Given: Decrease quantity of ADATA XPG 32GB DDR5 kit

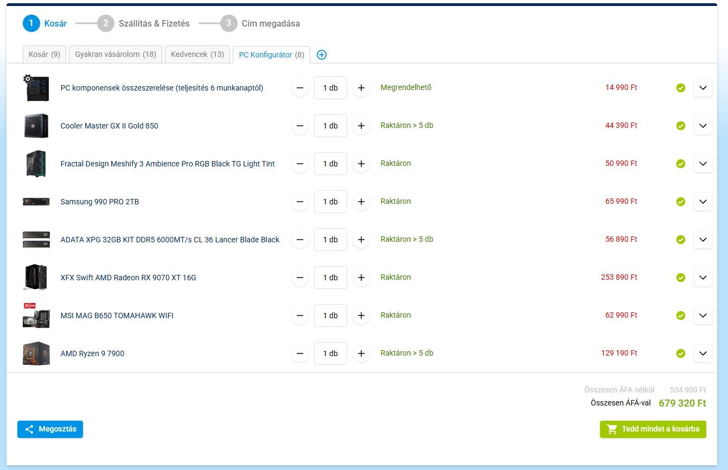Looking at the screenshot, I should (300, 240).
